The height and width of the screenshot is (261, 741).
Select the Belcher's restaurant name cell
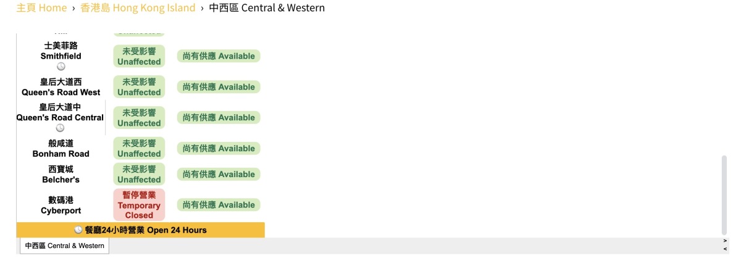[x=61, y=175]
